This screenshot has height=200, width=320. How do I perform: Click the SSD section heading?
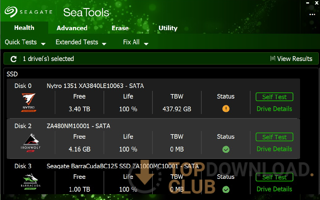tap(12, 74)
